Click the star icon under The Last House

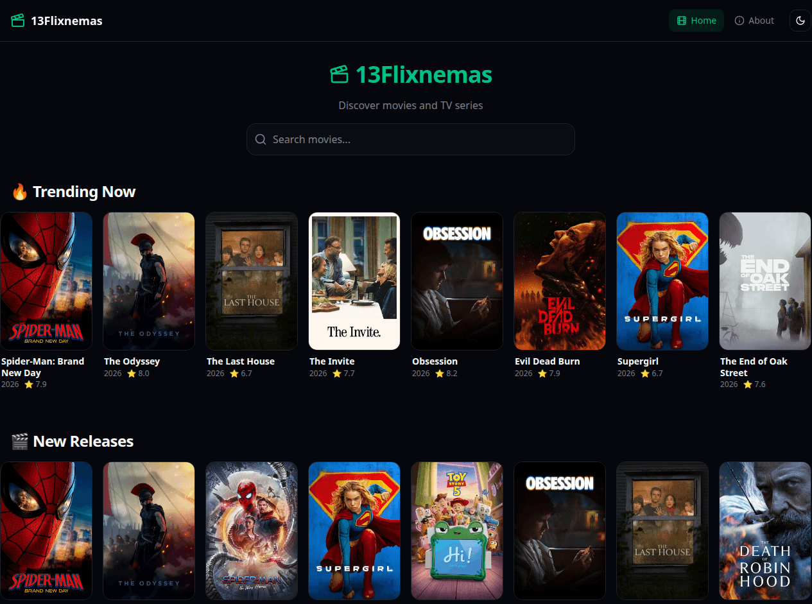tap(234, 374)
